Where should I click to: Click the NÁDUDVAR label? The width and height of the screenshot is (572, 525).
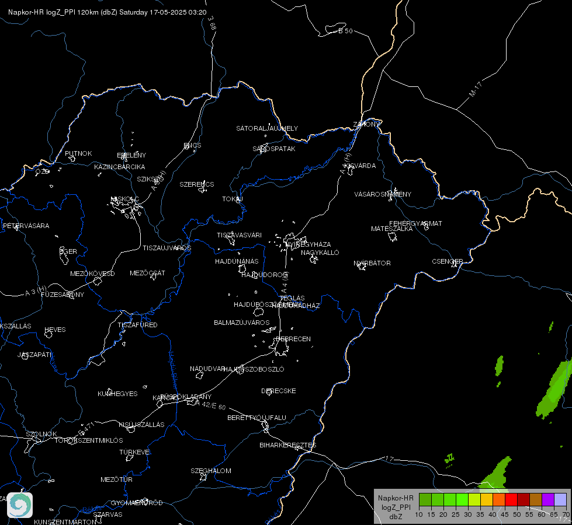tap(207, 369)
